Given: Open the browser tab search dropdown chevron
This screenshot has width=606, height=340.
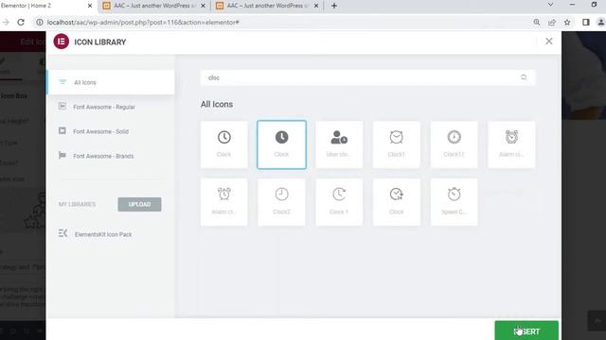Looking at the screenshot, I should tap(550, 5).
